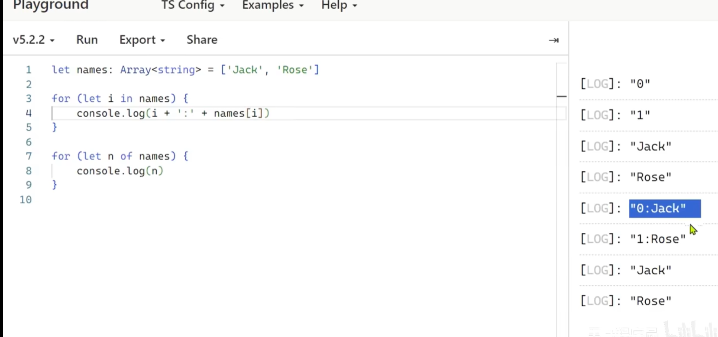
Task: Open the Export menu
Action: pos(142,40)
